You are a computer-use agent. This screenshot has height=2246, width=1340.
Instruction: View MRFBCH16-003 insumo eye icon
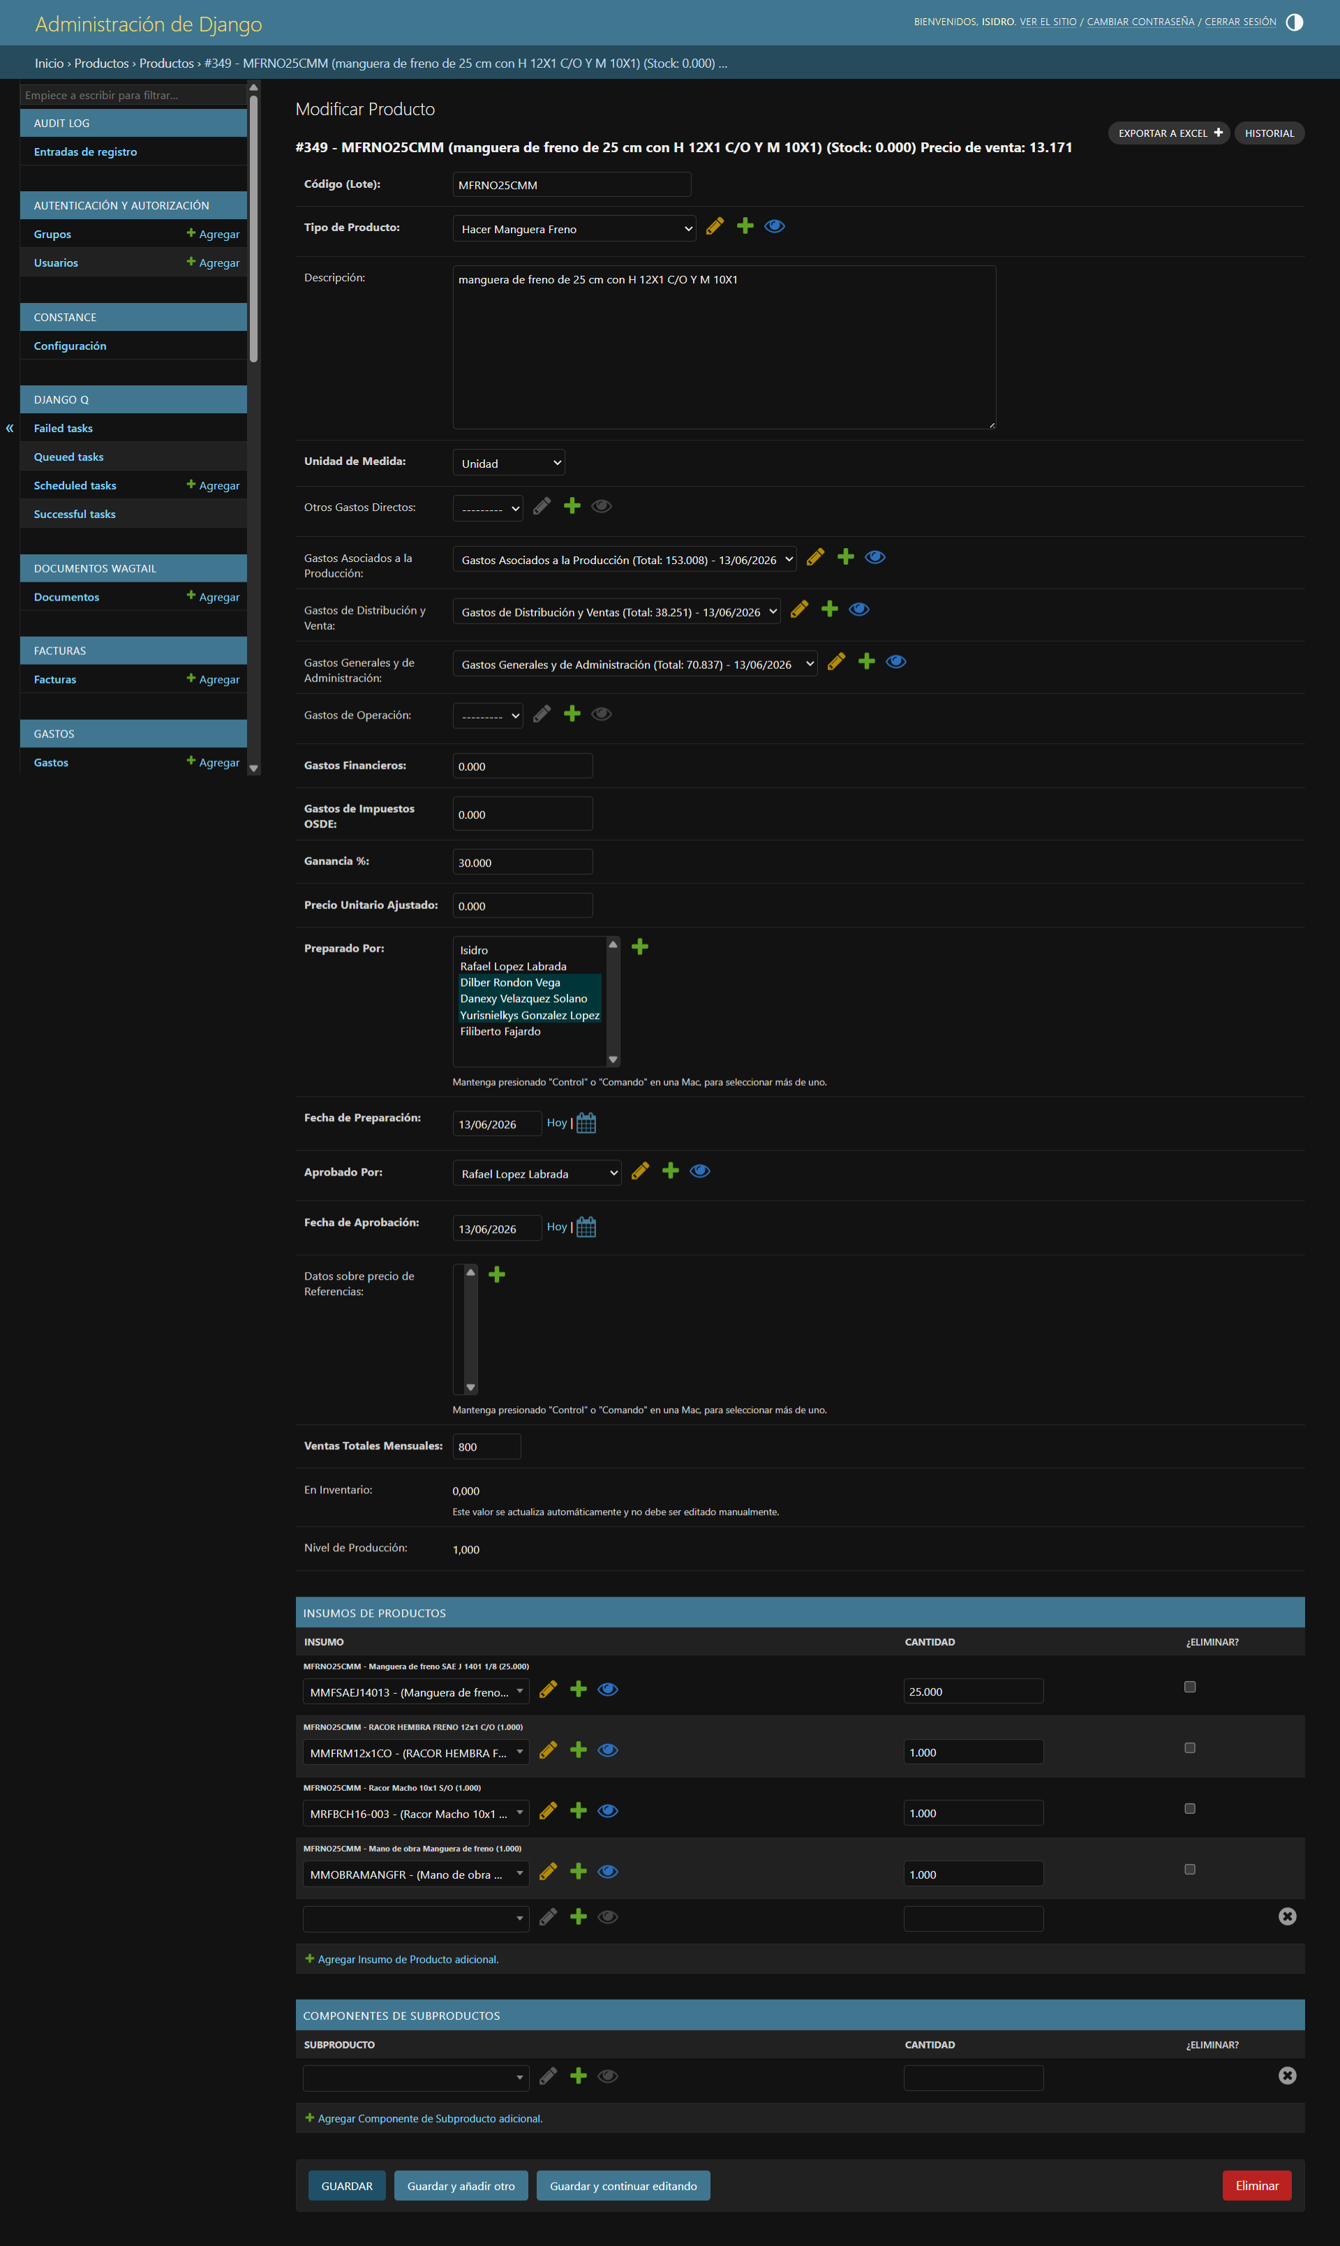(609, 1811)
